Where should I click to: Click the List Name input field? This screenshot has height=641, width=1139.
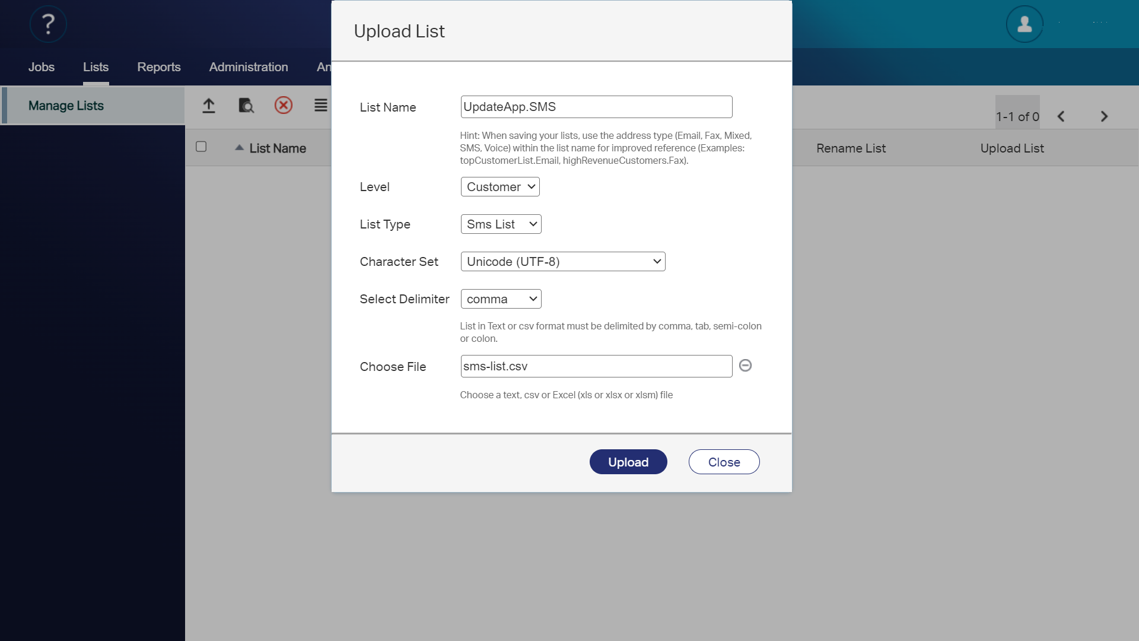[596, 106]
